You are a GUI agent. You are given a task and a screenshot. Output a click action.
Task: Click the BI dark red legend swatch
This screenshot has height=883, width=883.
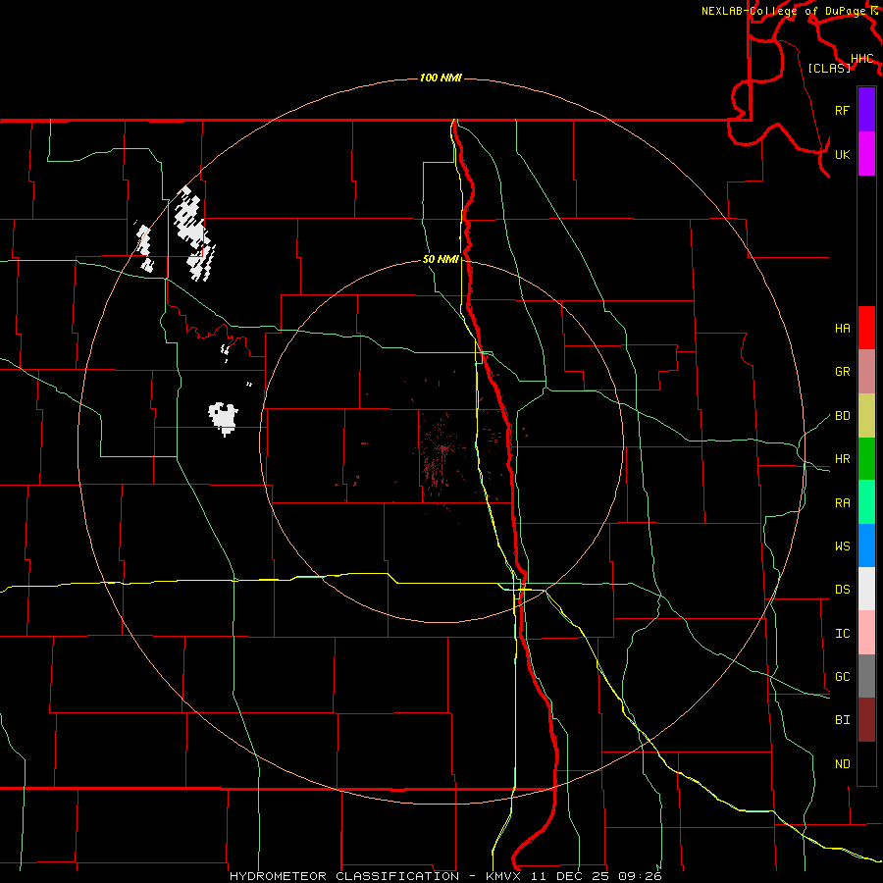866,720
